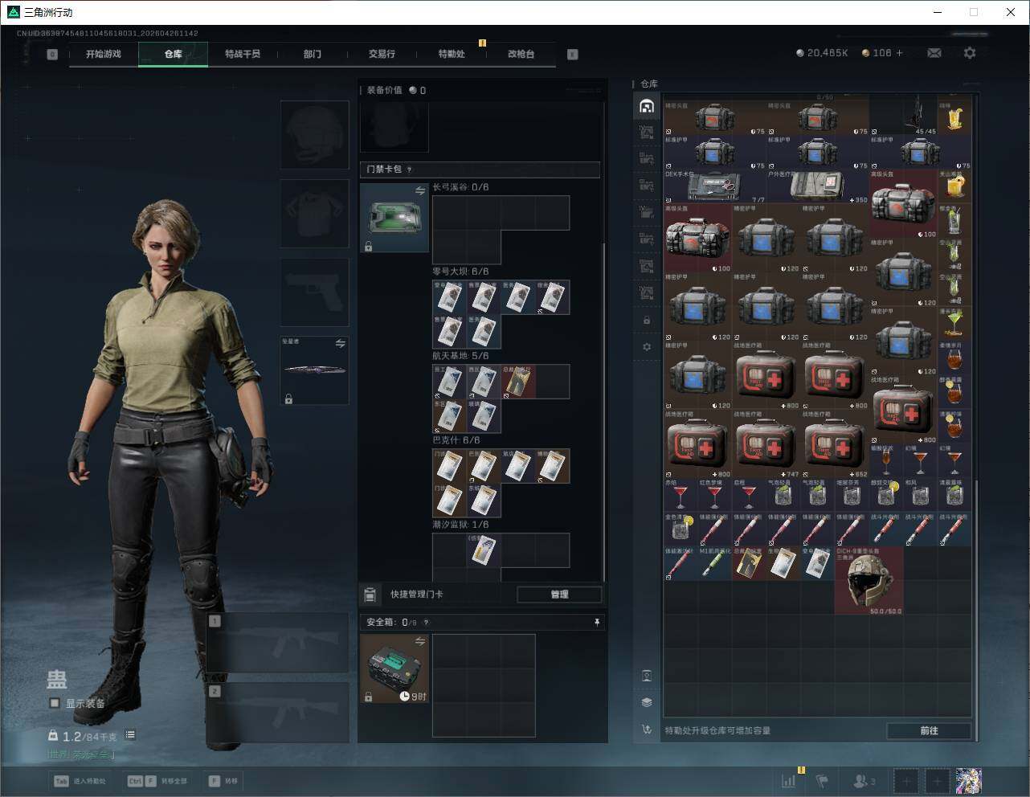The height and width of the screenshot is (797, 1030).
Task: Click the 巴克什: 6/6 label
Action: [x=456, y=440]
